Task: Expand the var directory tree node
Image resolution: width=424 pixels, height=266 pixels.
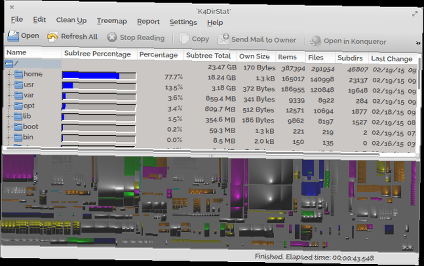Action: coord(9,95)
